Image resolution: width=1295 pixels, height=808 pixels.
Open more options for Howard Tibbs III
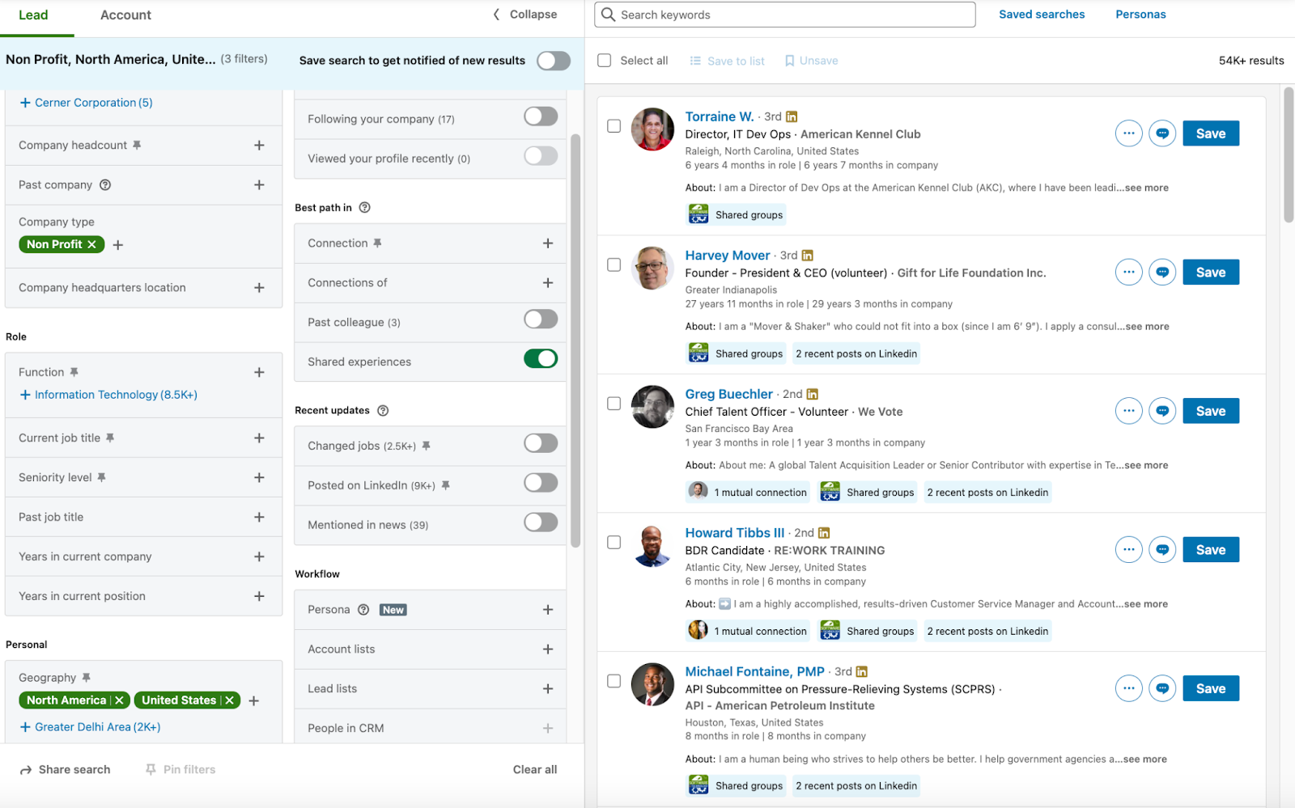click(1128, 550)
